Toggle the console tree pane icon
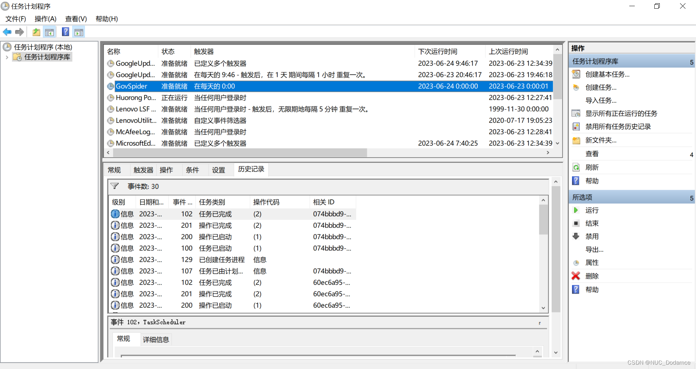Screen dimensions: 696x369 pyautogui.click(x=50, y=32)
